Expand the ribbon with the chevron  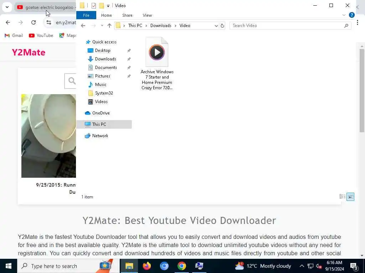(x=344, y=15)
